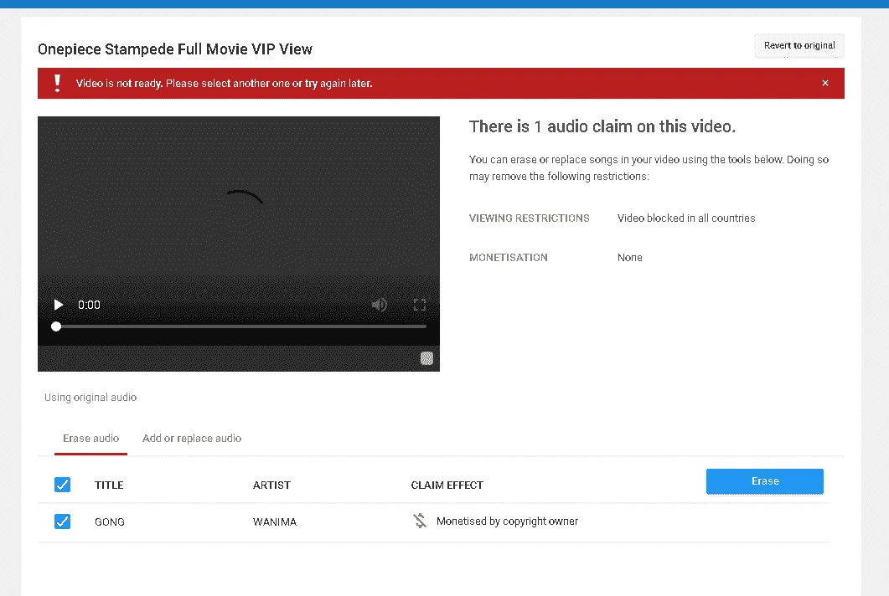Click the CLAIM EFFECT column header
Image resolution: width=889 pixels, height=596 pixels.
pos(447,485)
